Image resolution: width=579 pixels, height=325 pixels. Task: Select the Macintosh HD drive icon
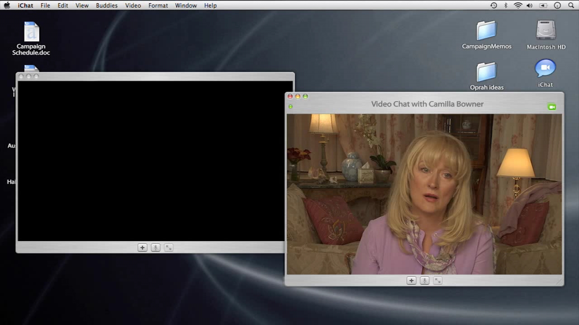click(546, 35)
